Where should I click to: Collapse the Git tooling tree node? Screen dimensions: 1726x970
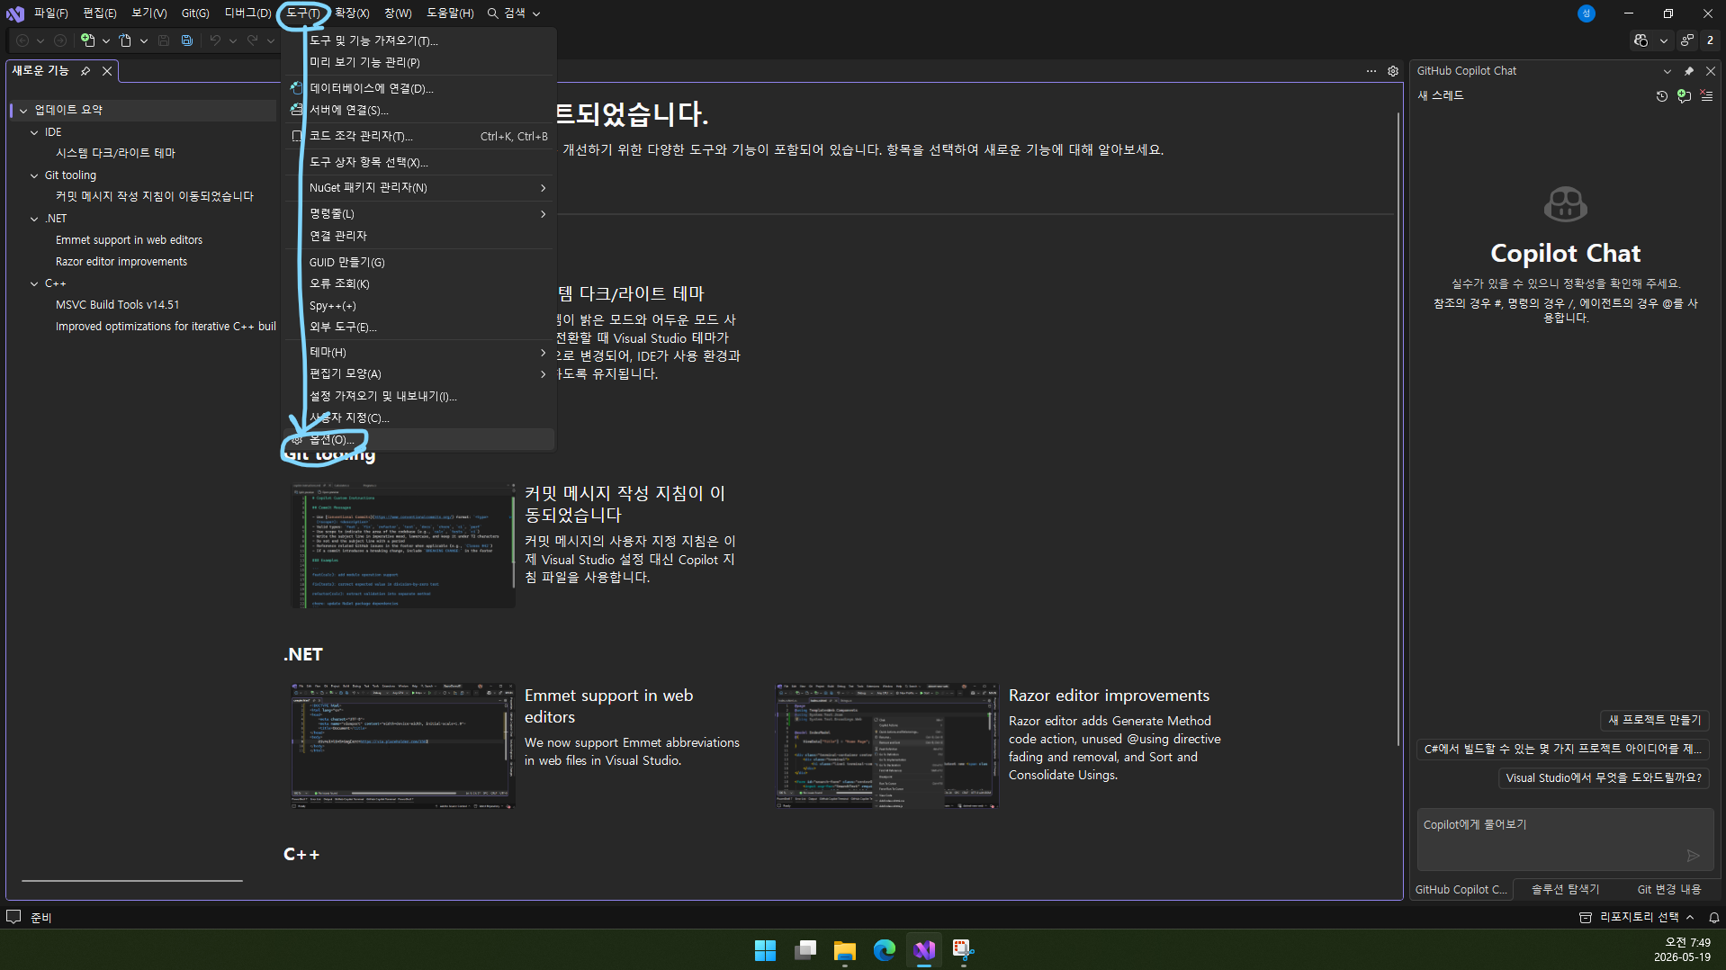(x=34, y=175)
